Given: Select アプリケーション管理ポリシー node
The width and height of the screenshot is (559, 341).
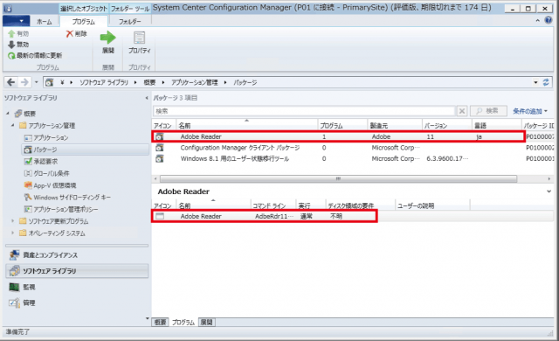Looking at the screenshot, I should [x=61, y=209].
